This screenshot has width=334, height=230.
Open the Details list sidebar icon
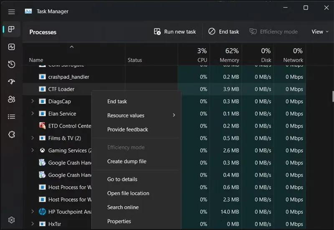click(x=11, y=117)
